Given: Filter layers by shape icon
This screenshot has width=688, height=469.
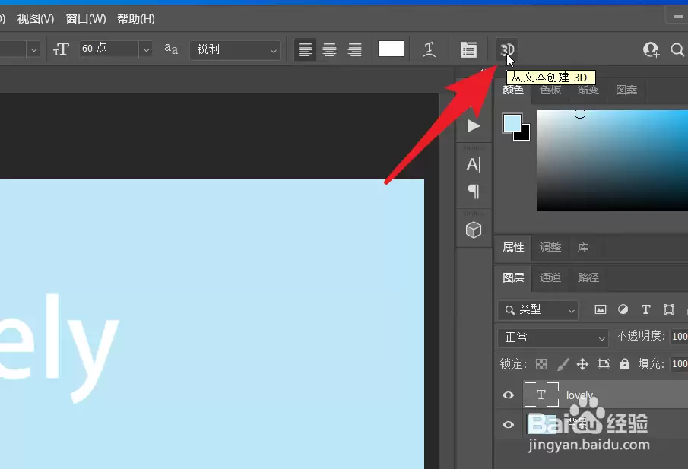Looking at the screenshot, I should click(x=669, y=309).
